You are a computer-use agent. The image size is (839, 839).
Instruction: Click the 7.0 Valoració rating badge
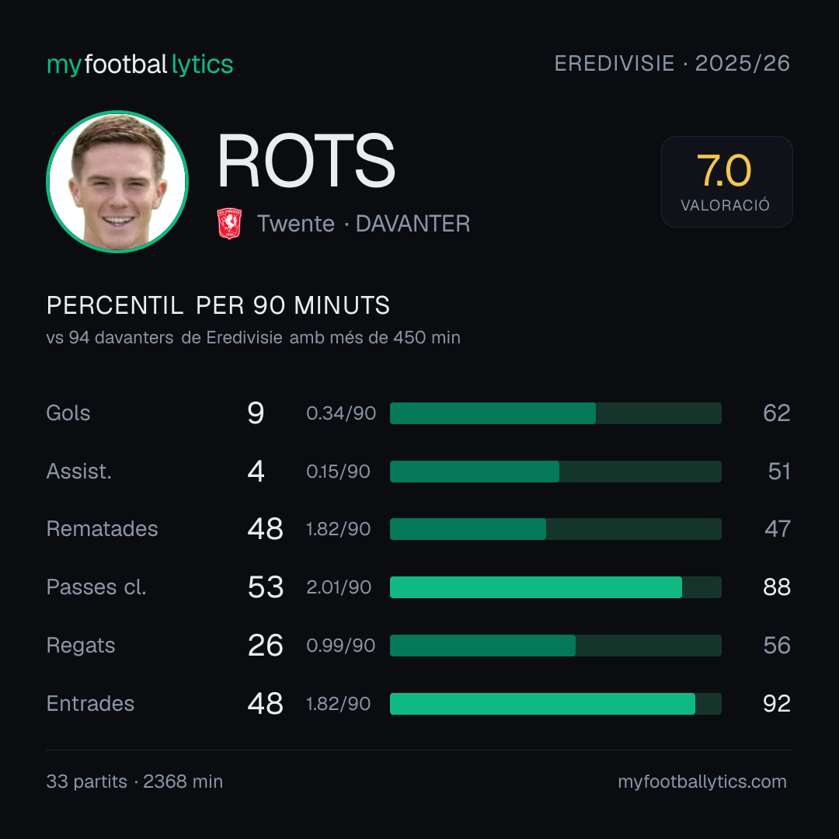click(726, 181)
